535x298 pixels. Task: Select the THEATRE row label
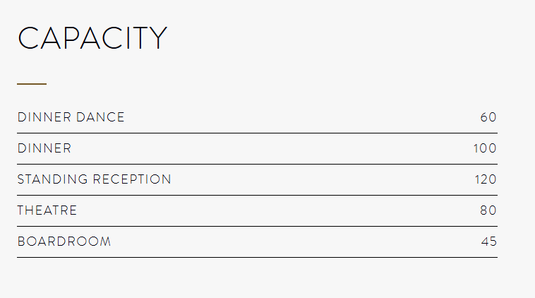(47, 210)
